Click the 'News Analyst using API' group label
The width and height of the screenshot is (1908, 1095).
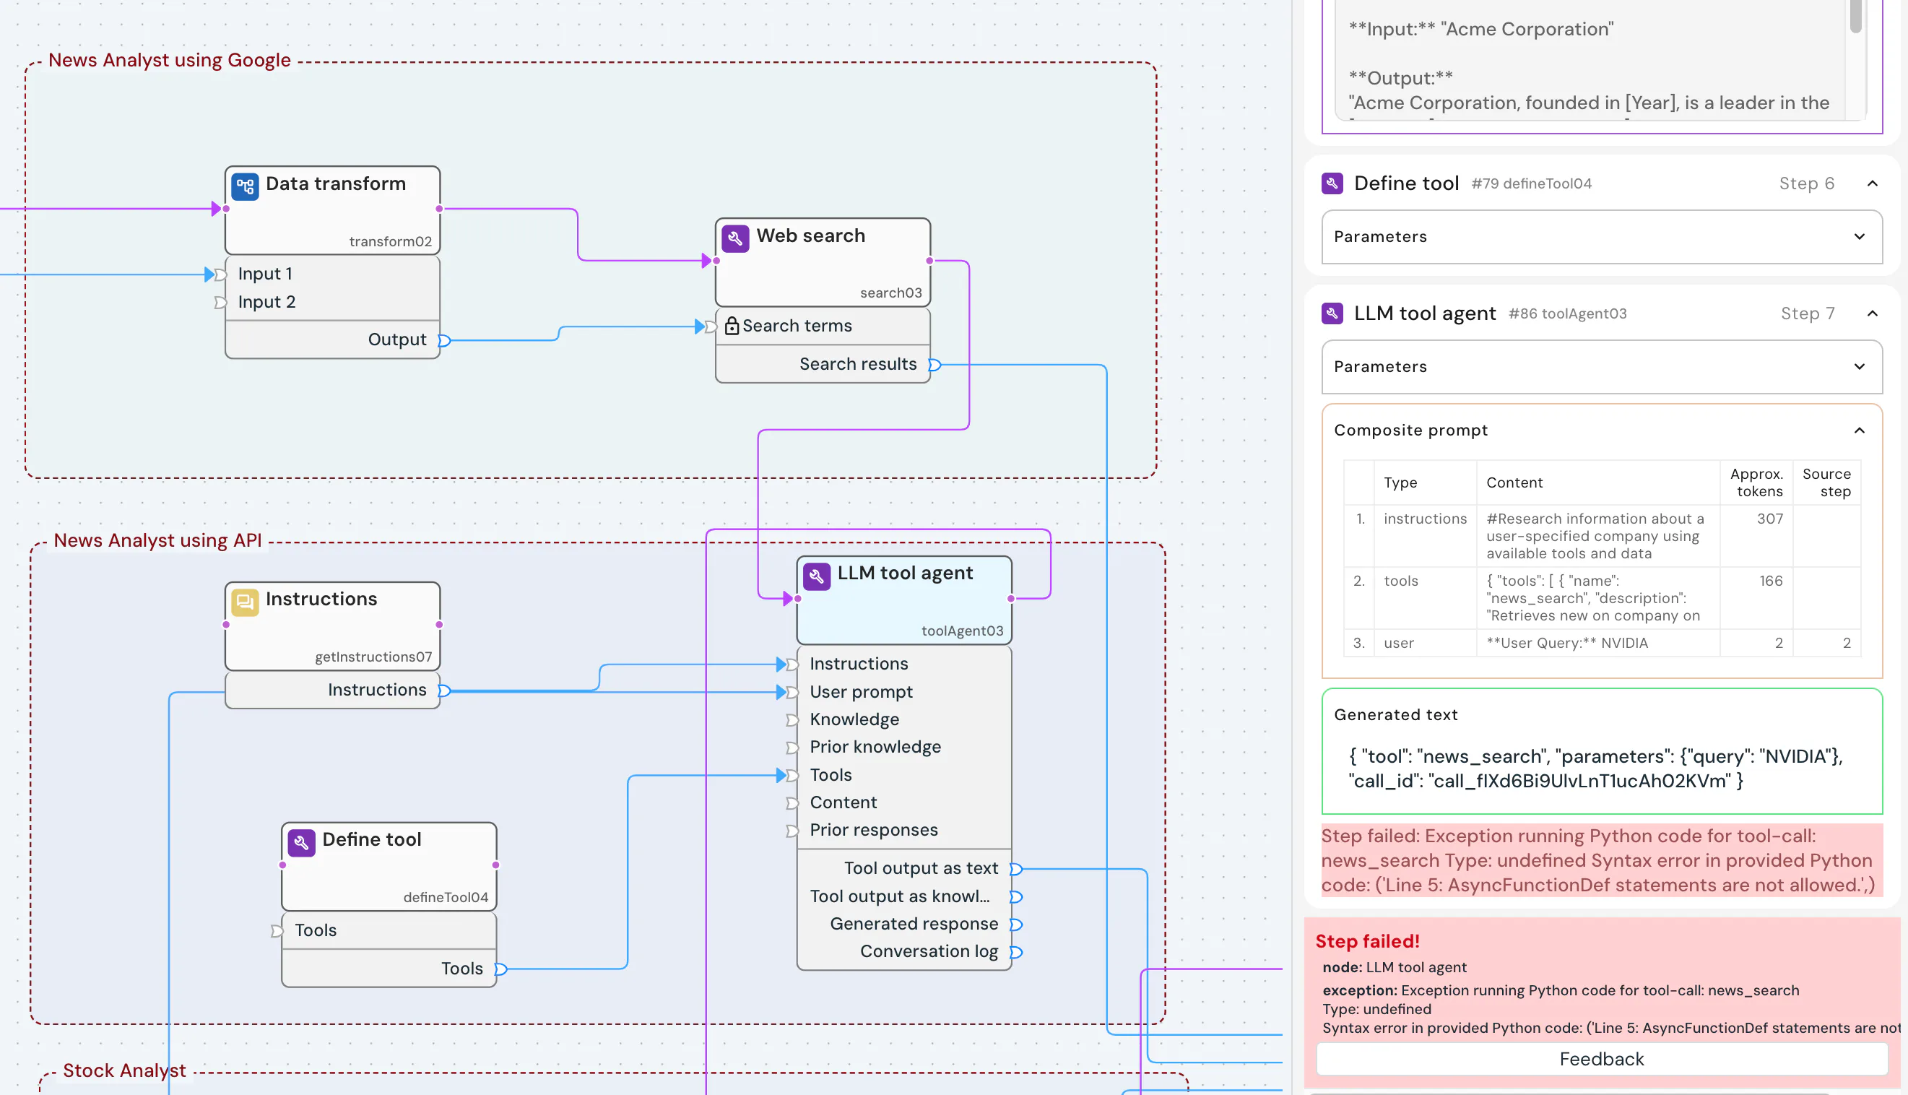[157, 541]
